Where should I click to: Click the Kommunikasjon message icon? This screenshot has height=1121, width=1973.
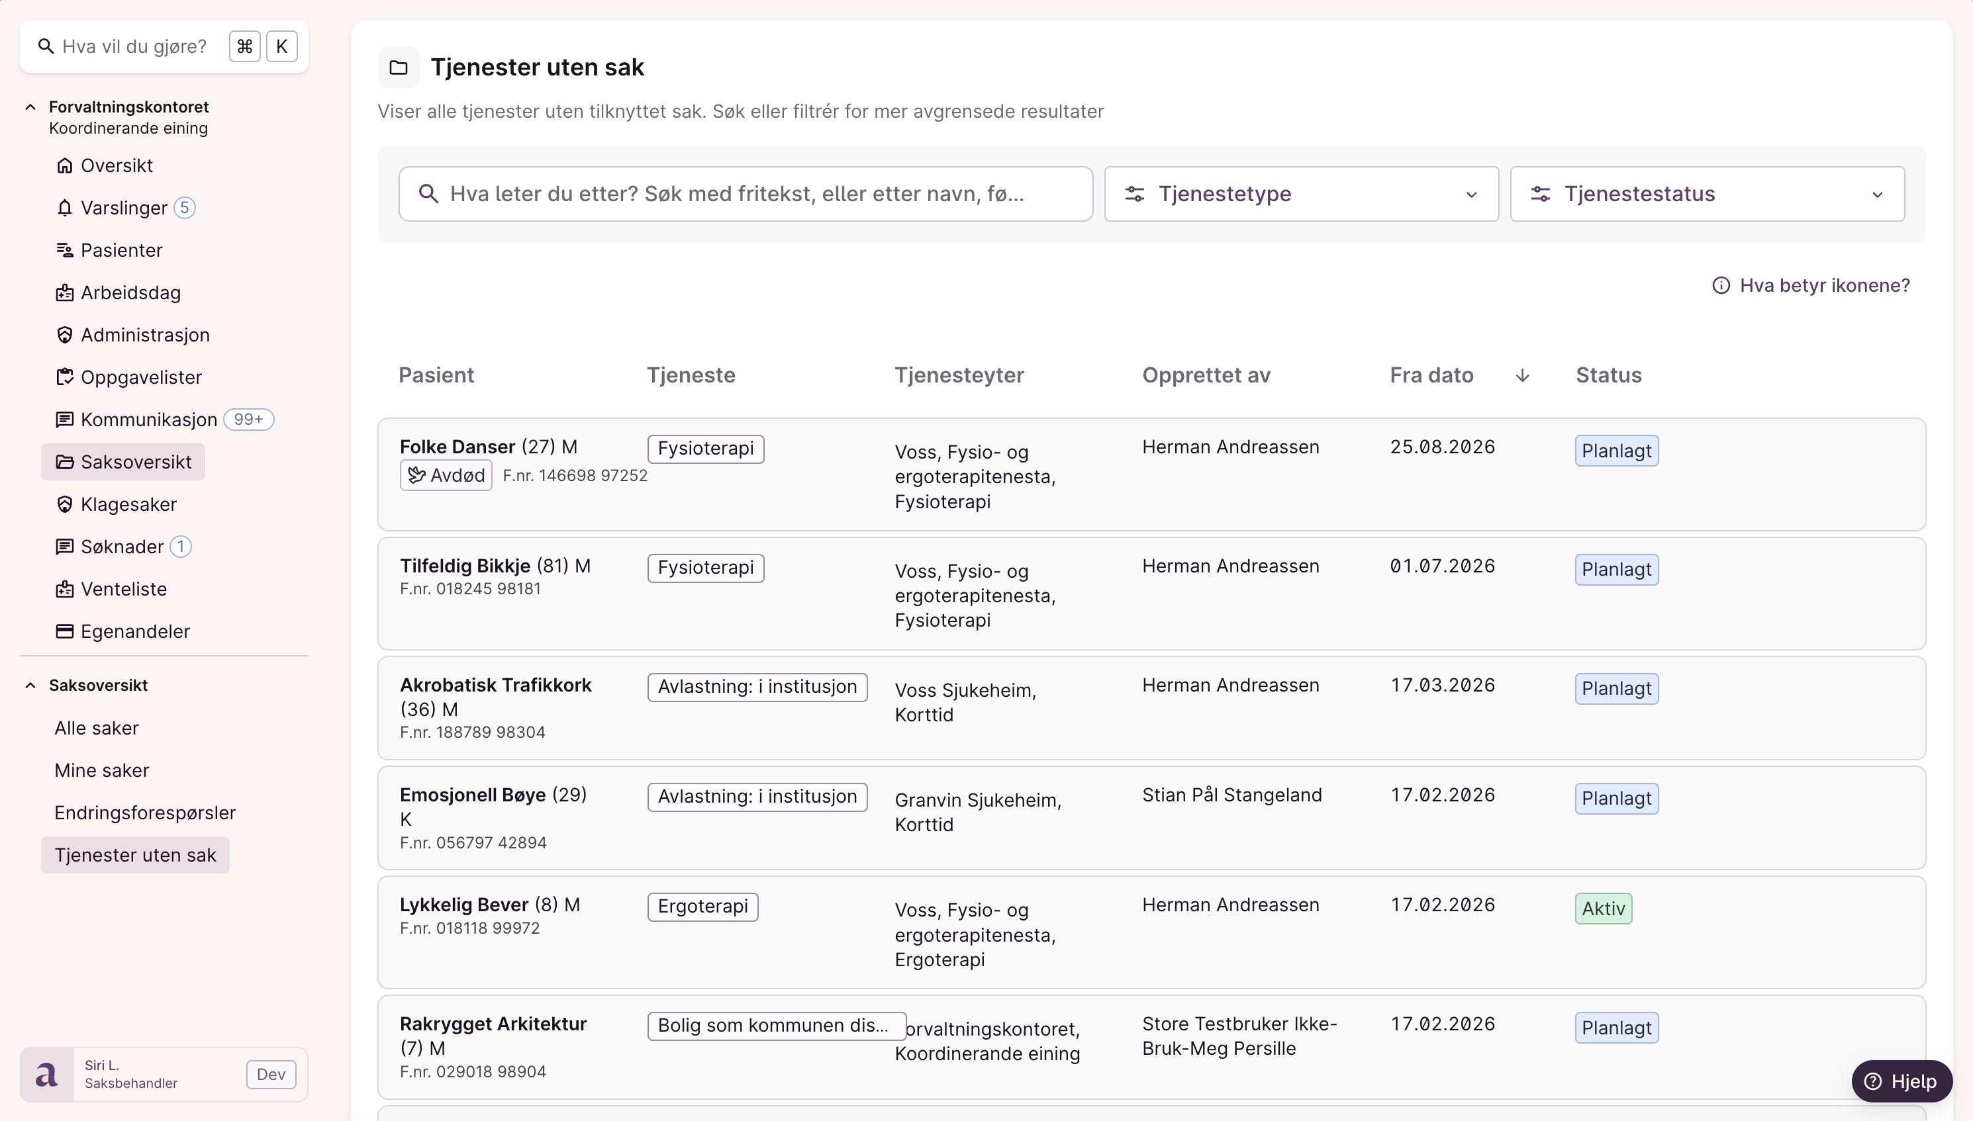[x=65, y=420]
